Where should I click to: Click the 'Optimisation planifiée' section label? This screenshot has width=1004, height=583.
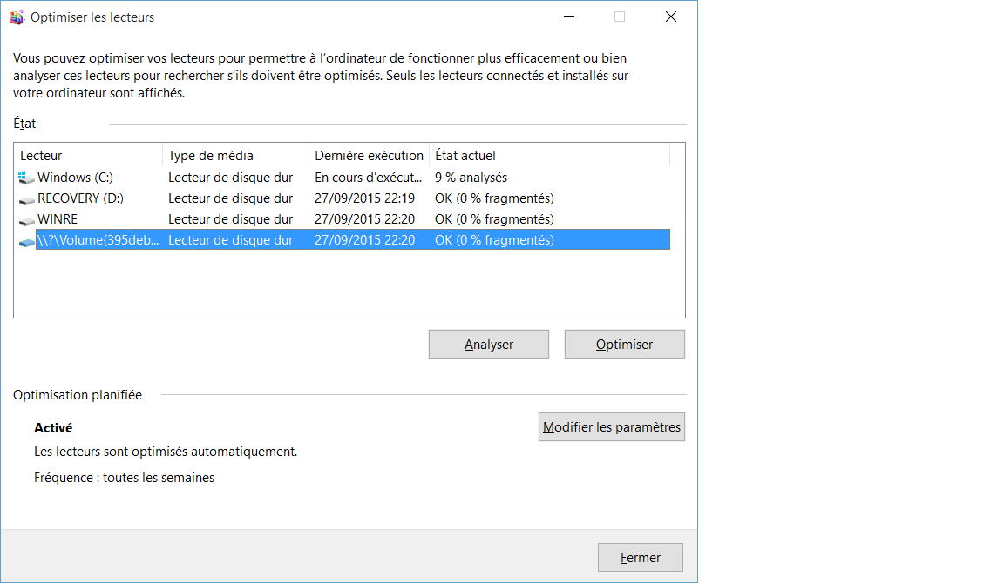click(x=78, y=395)
